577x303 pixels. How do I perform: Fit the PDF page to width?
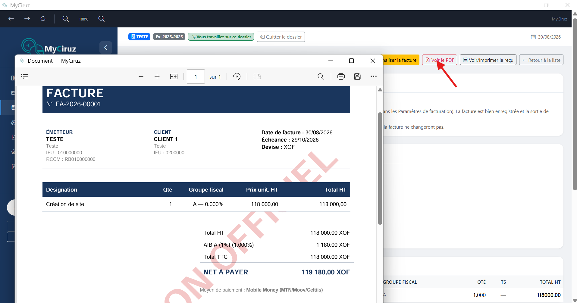click(x=174, y=77)
